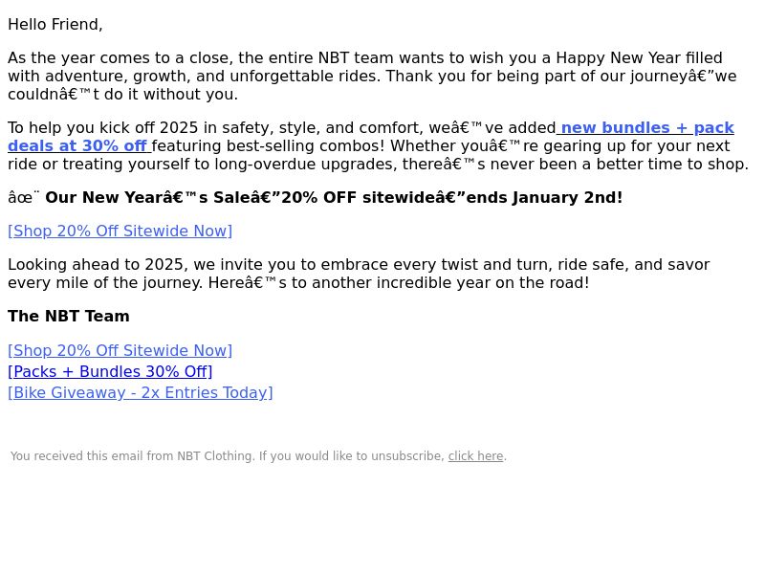Click the "Hello Friend," greeting line
765x574 pixels.
55,25
